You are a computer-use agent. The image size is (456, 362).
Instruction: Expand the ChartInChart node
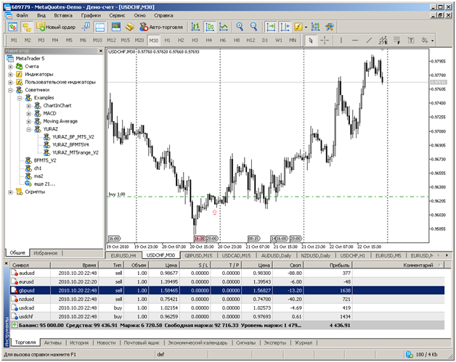[29, 106]
